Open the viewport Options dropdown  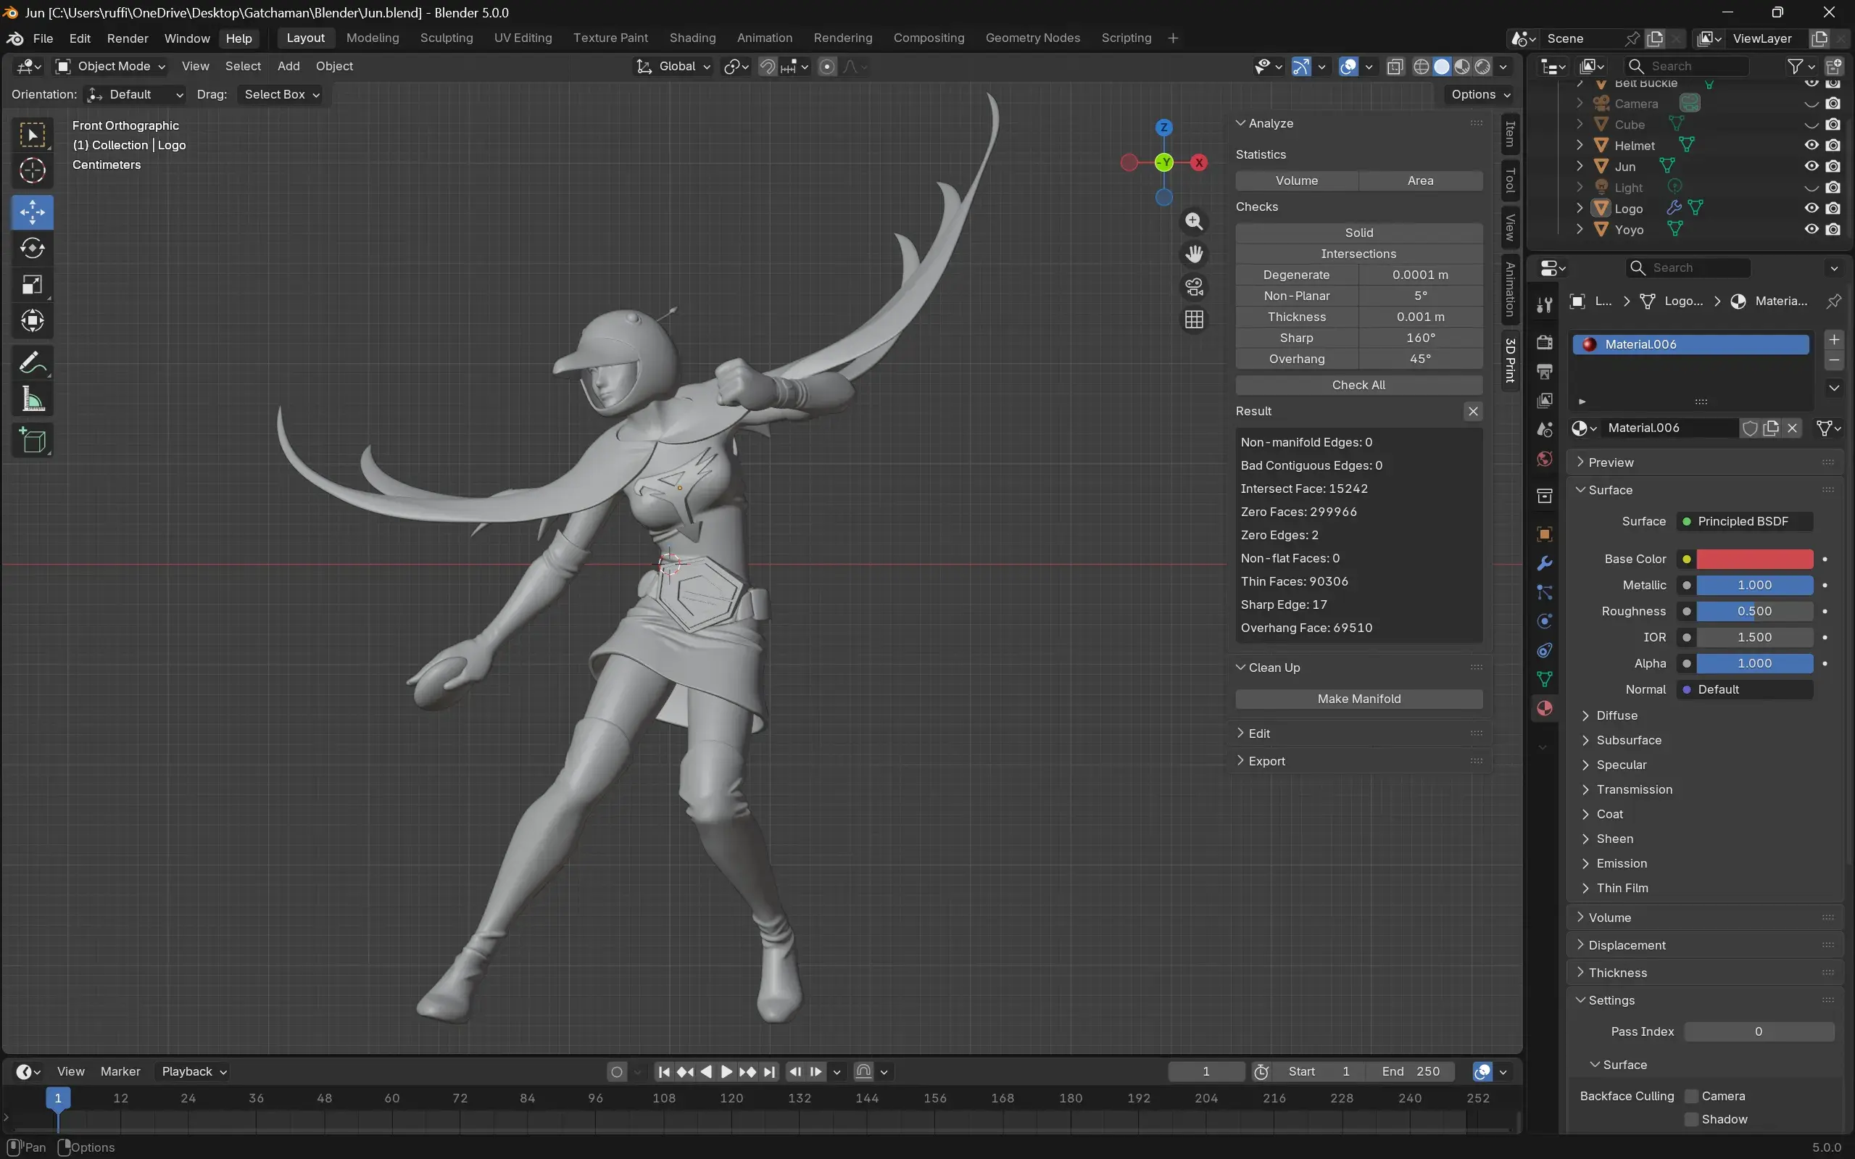pyautogui.click(x=1480, y=94)
